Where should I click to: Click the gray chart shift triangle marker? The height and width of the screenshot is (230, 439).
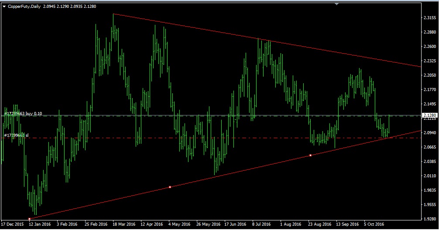click(x=336, y=4)
